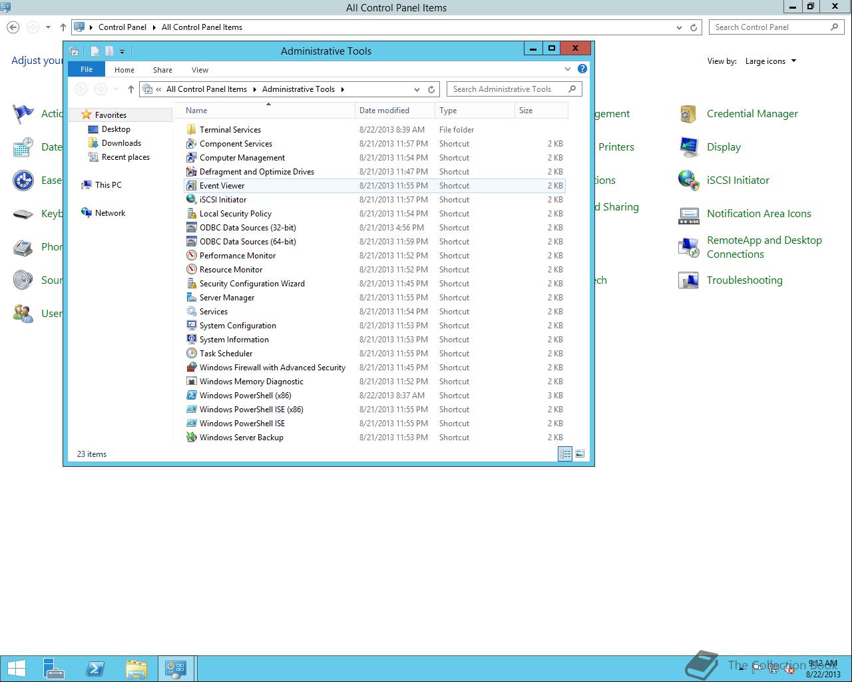852x682 pixels.
Task: Open Control Panel address bar history dropdown
Action: point(679,27)
